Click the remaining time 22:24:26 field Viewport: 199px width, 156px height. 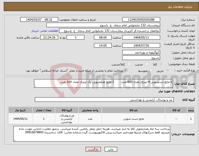[x=49, y=37]
